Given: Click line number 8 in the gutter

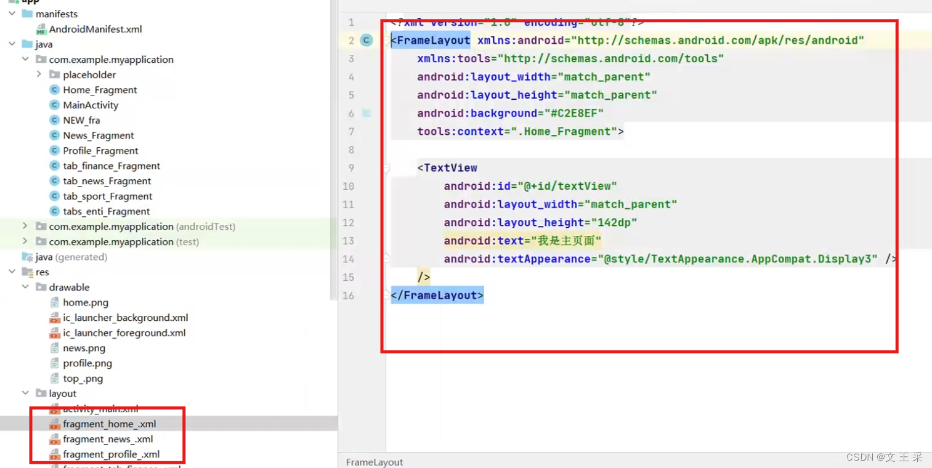Looking at the screenshot, I should tap(351, 150).
